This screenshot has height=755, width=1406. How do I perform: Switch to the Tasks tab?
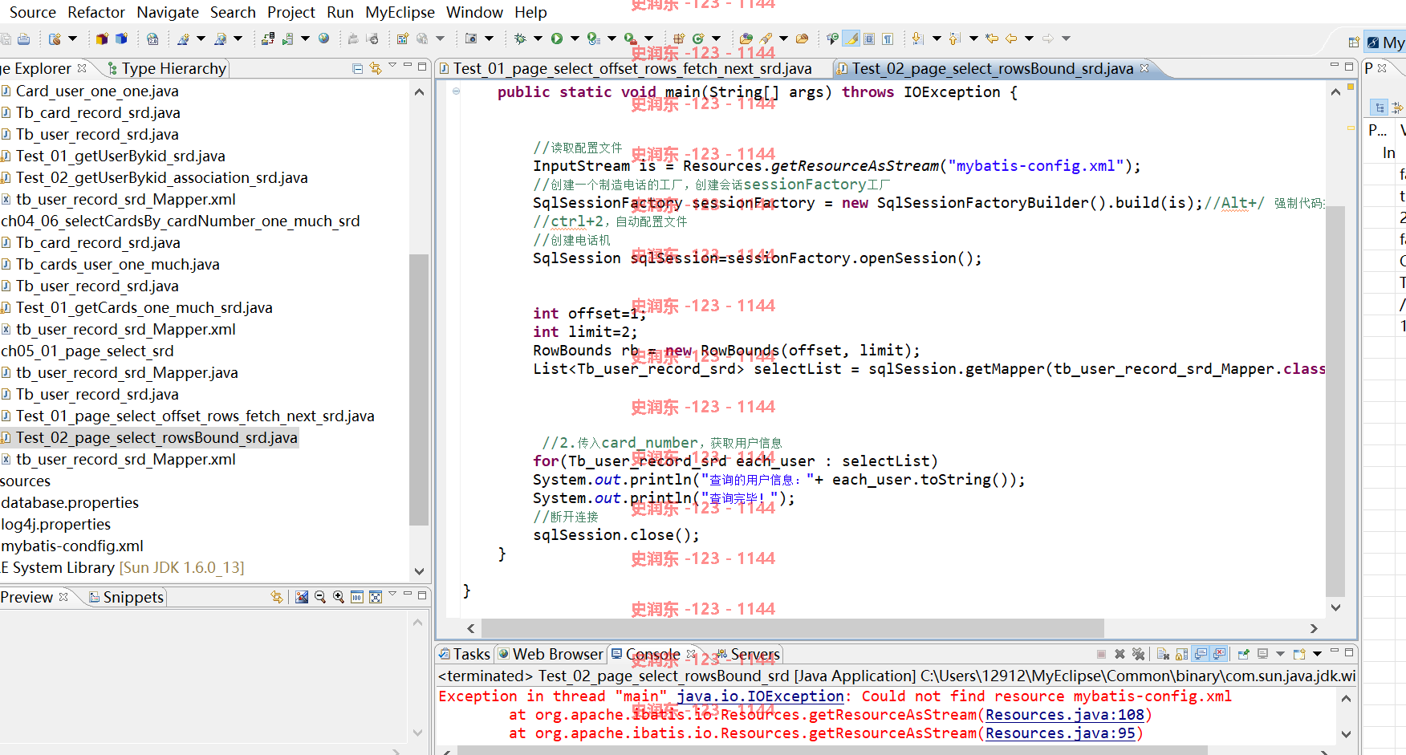tap(465, 654)
